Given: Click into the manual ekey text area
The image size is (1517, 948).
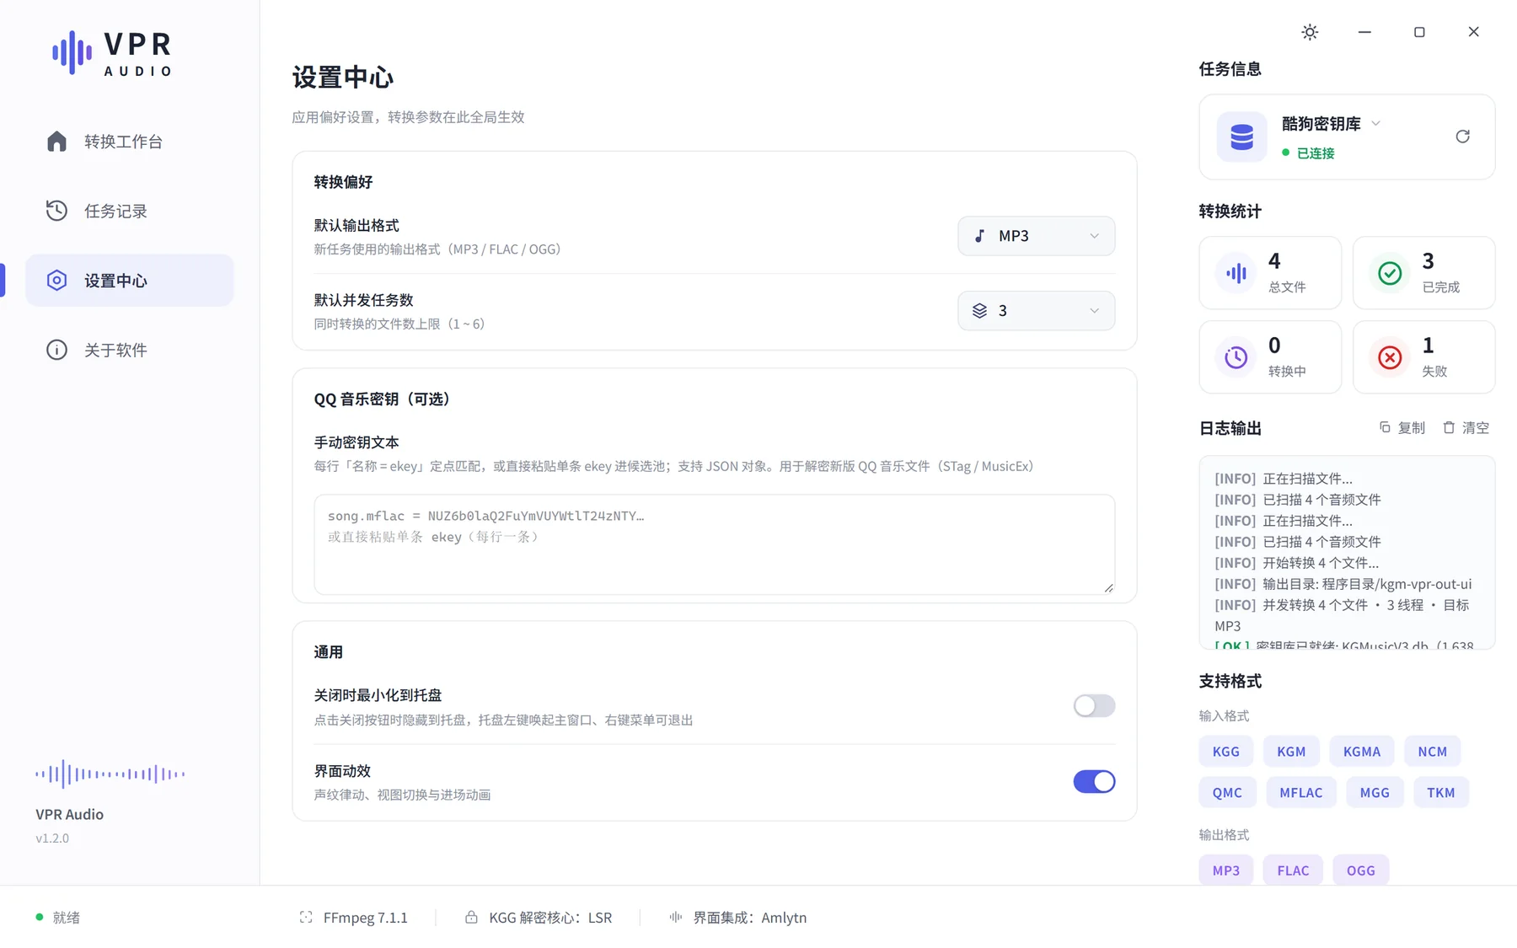Looking at the screenshot, I should [x=714, y=544].
